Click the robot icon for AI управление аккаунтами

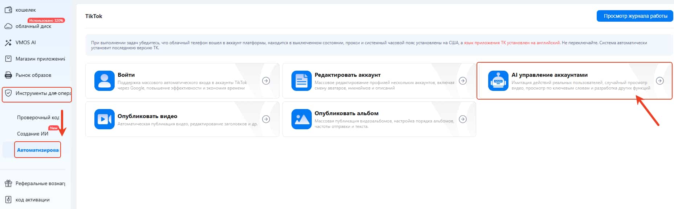(x=498, y=81)
